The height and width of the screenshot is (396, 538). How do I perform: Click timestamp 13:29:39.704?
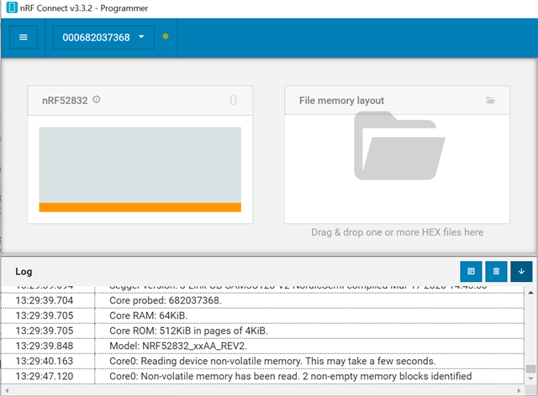pos(45,300)
